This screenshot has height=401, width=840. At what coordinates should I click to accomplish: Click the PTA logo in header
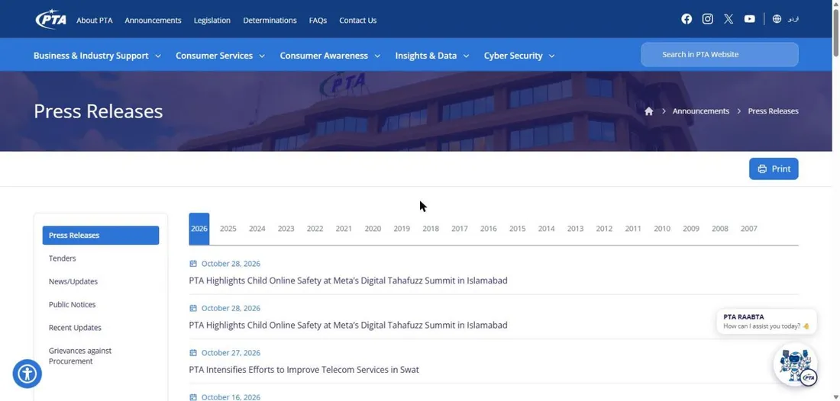(51, 19)
